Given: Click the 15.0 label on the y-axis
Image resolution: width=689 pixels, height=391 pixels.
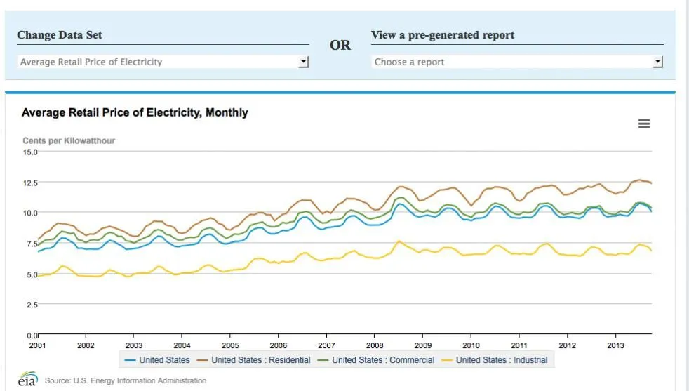Looking at the screenshot, I should [30, 152].
